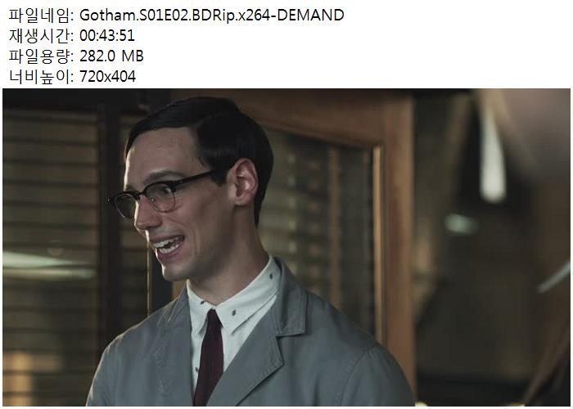Click the file name text Gotham.S01E02.BDRip.x264-DEMAND
The width and height of the screenshot is (573, 409).
(211, 16)
